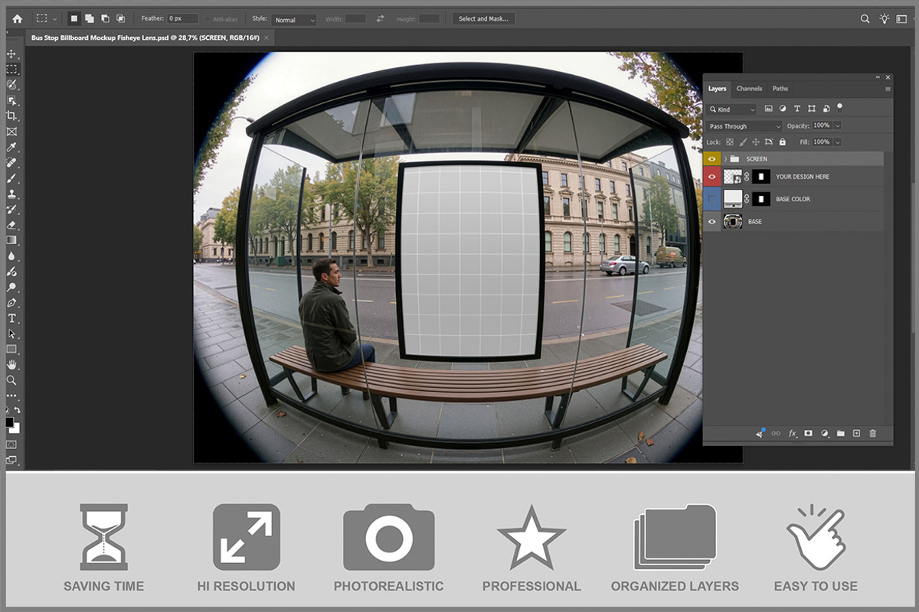Select the Crop tool
This screenshot has height=612, width=919.
(x=11, y=116)
